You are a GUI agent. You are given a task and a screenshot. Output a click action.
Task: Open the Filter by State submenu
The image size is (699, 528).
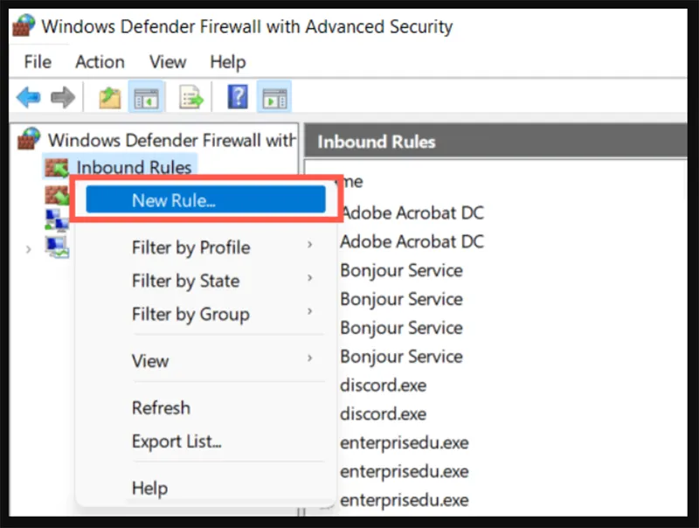point(185,281)
